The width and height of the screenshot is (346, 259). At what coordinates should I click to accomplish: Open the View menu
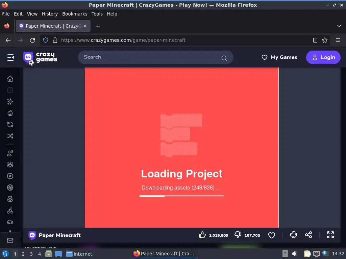coord(32,14)
